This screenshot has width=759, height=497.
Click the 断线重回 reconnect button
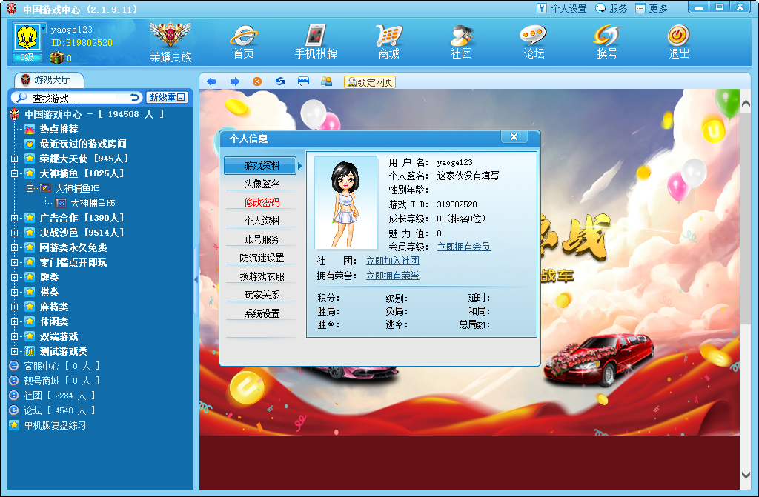tap(167, 98)
